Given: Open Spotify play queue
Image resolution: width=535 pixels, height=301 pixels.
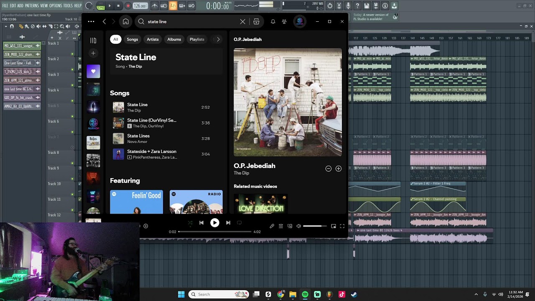Looking at the screenshot, I should (281, 226).
